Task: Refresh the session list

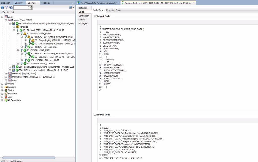Action: click(2, 7)
